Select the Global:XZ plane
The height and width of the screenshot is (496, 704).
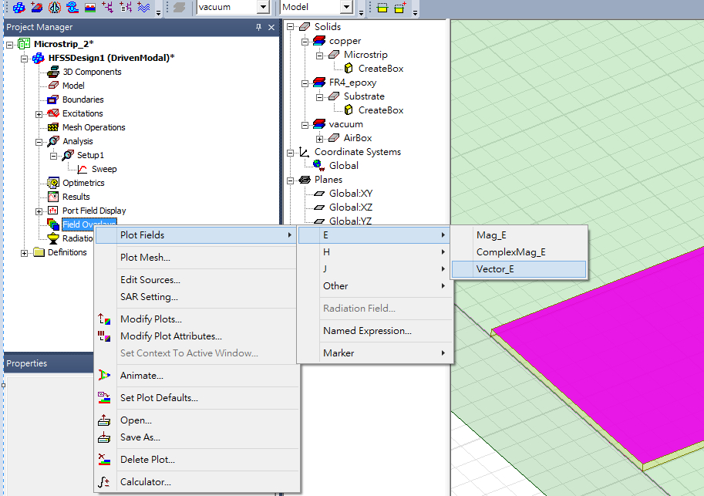pos(351,208)
